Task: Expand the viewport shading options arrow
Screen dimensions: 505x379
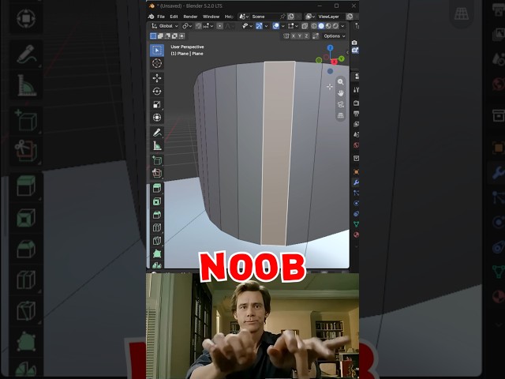Action: pyautogui.click(x=342, y=26)
